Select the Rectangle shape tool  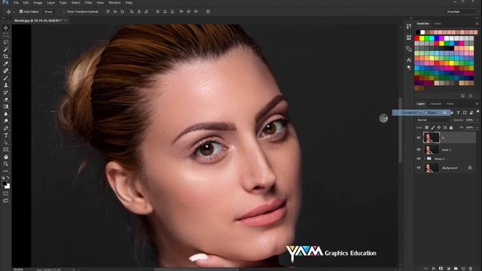(6, 150)
